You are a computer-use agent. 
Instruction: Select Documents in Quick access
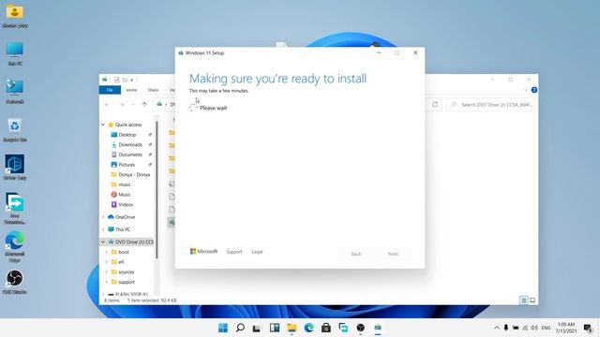(130, 154)
